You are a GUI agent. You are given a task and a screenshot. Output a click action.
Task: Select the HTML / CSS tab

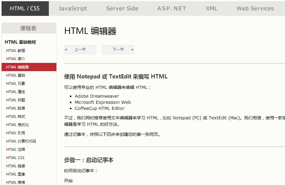pyautogui.click(x=24, y=8)
